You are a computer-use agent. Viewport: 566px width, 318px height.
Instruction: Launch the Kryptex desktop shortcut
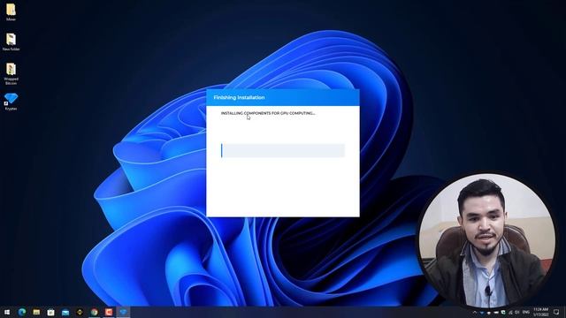[x=11, y=102]
